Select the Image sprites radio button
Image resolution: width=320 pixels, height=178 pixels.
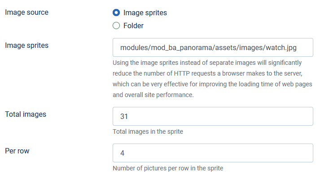[116, 13]
